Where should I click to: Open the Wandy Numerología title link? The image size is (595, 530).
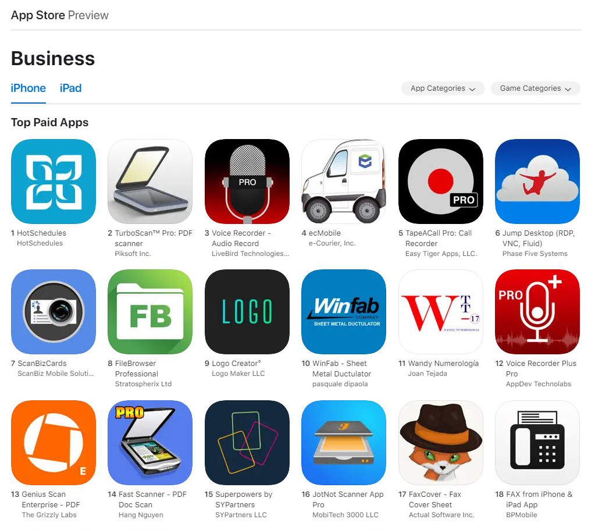click(x=443, y=364)
